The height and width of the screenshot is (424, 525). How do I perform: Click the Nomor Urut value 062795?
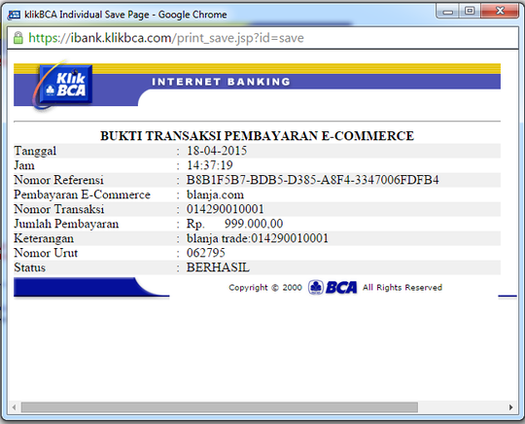pyautogui.click(x=205, y=253)
